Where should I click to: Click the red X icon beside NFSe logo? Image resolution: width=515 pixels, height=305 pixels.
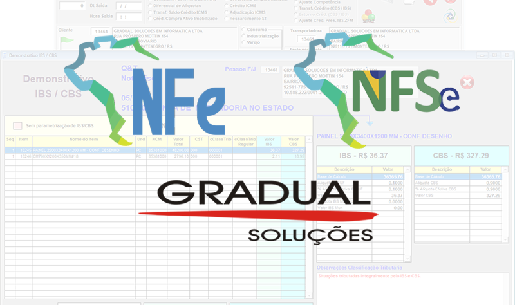[467, 82]
